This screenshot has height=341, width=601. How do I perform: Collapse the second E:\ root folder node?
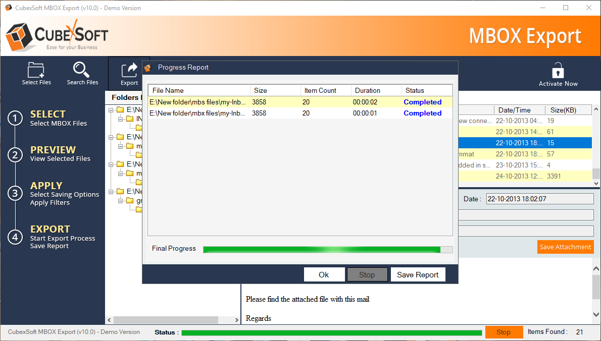tap(111, 137)
